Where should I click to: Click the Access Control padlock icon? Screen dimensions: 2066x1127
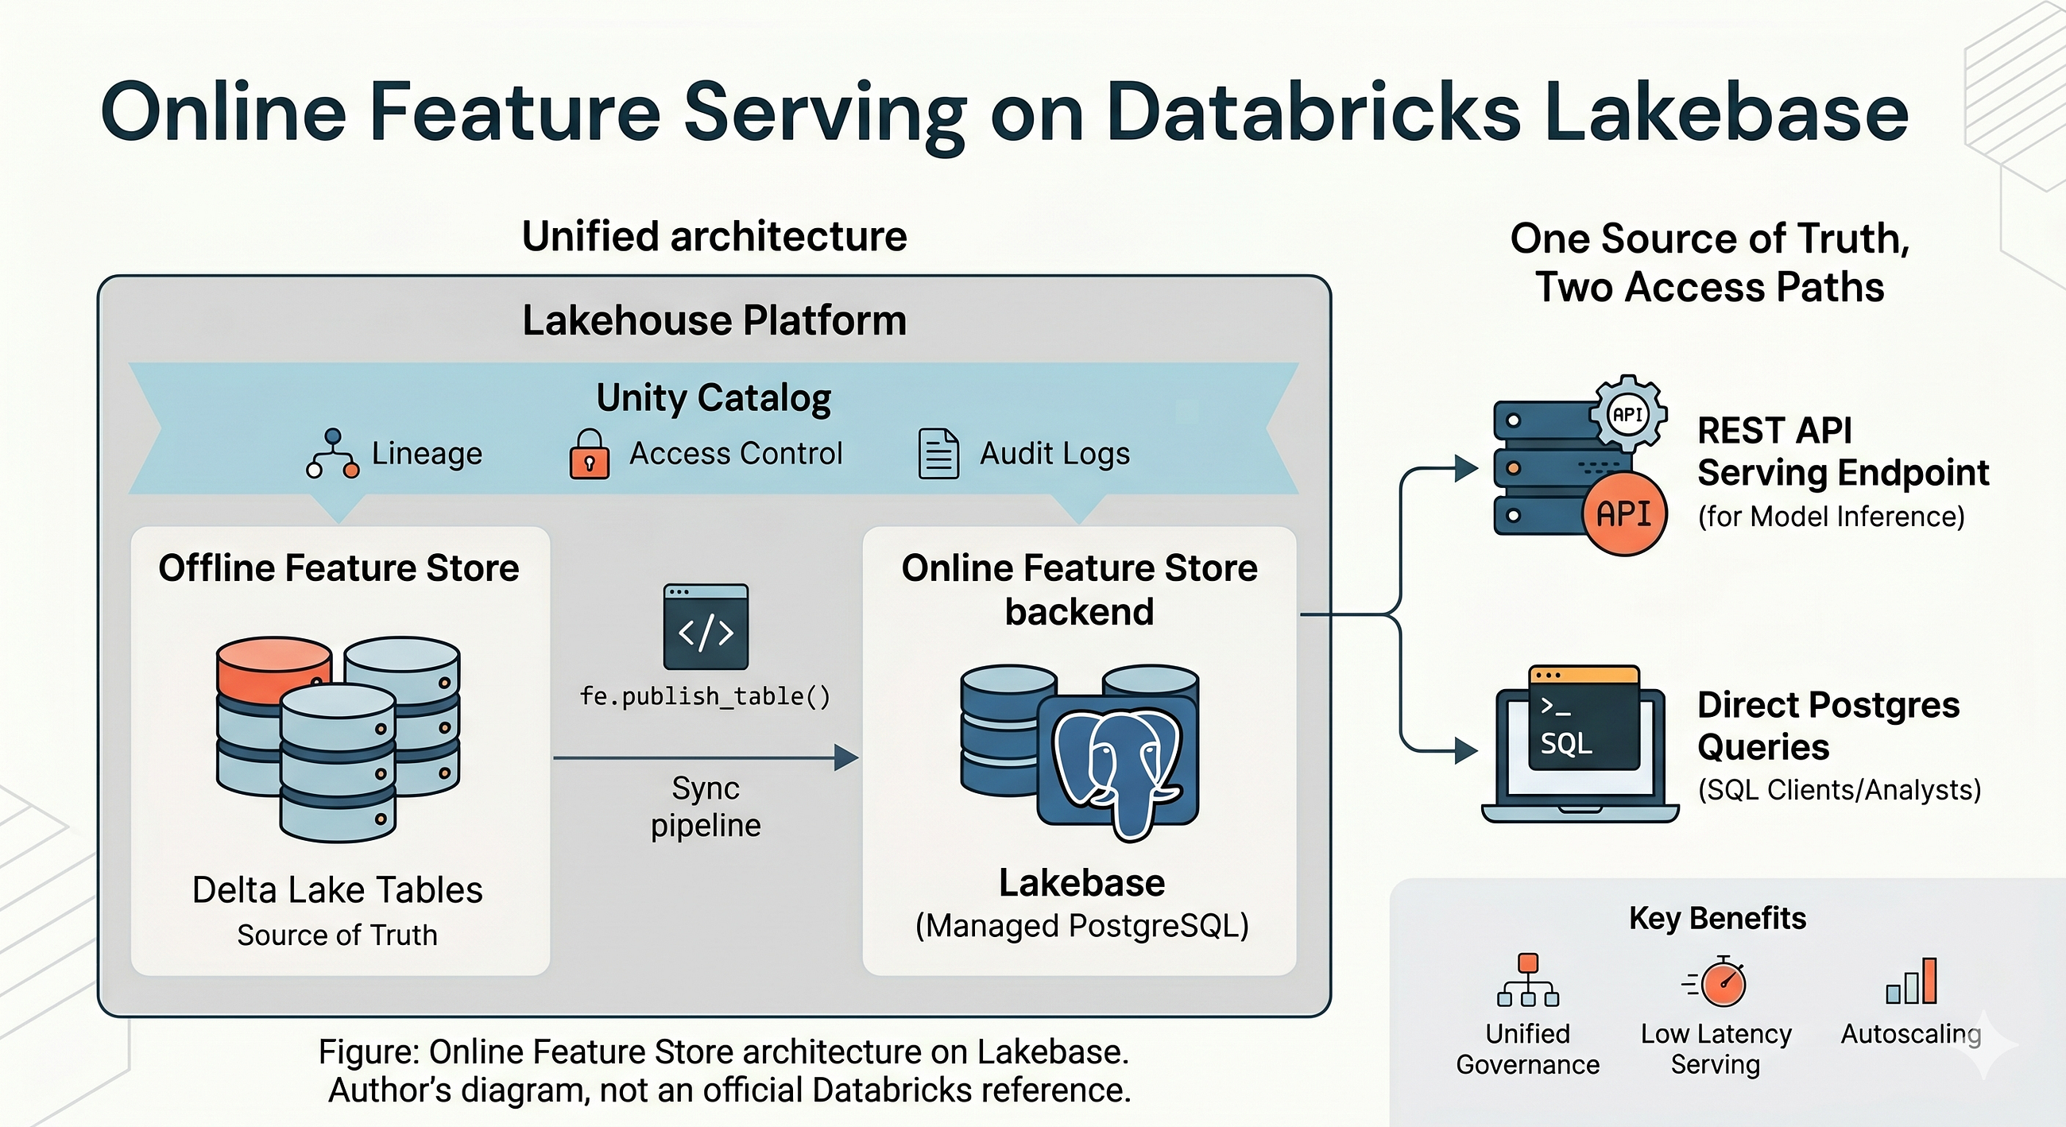click(590, 453)
